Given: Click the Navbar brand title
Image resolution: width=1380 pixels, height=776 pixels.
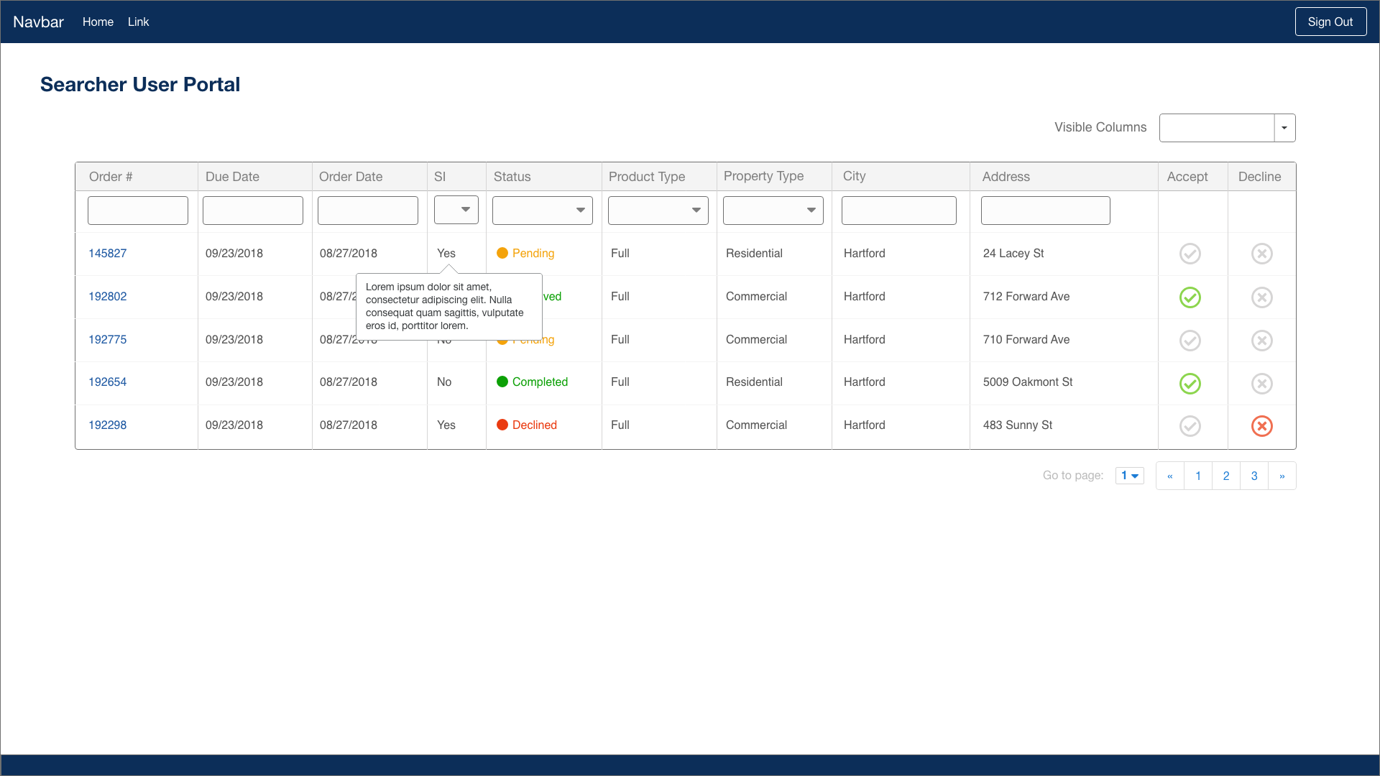Looking at the screenshot, I should 38,22.
